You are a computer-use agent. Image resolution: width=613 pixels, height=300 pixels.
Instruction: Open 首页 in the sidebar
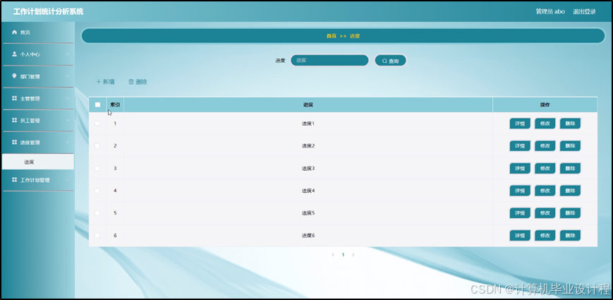point(38,32)
